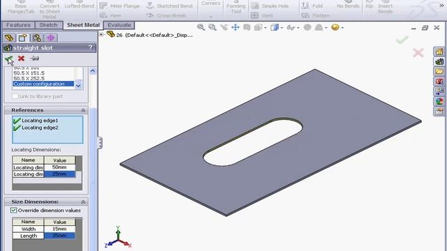Open the View Settings dropdown arrow
447x251 pixels.
click(342, 28)
